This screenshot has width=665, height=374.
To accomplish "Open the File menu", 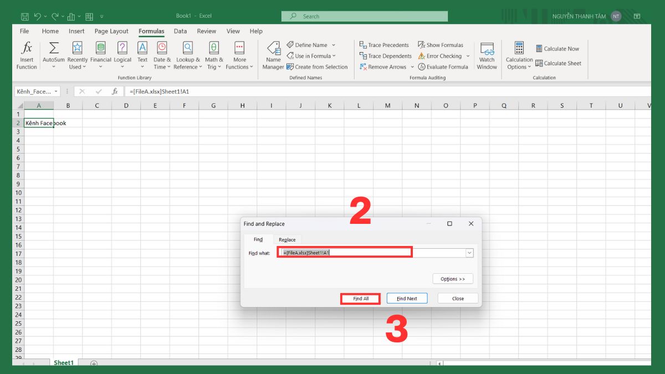I will click(x=24, y=31).
